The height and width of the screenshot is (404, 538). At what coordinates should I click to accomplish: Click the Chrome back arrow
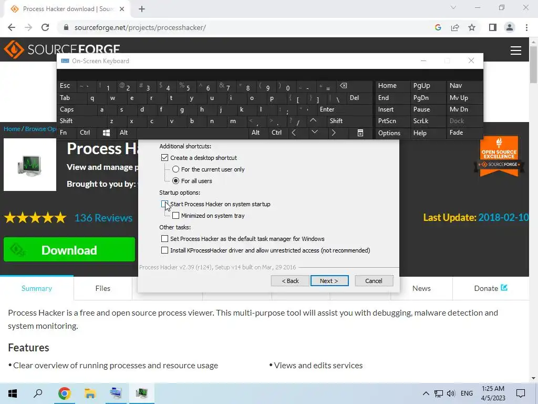[x=12, y=27]
